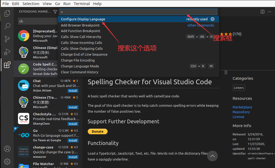
Task: Select the Code Spell Checker extension icon
Action: click(24, 69)
